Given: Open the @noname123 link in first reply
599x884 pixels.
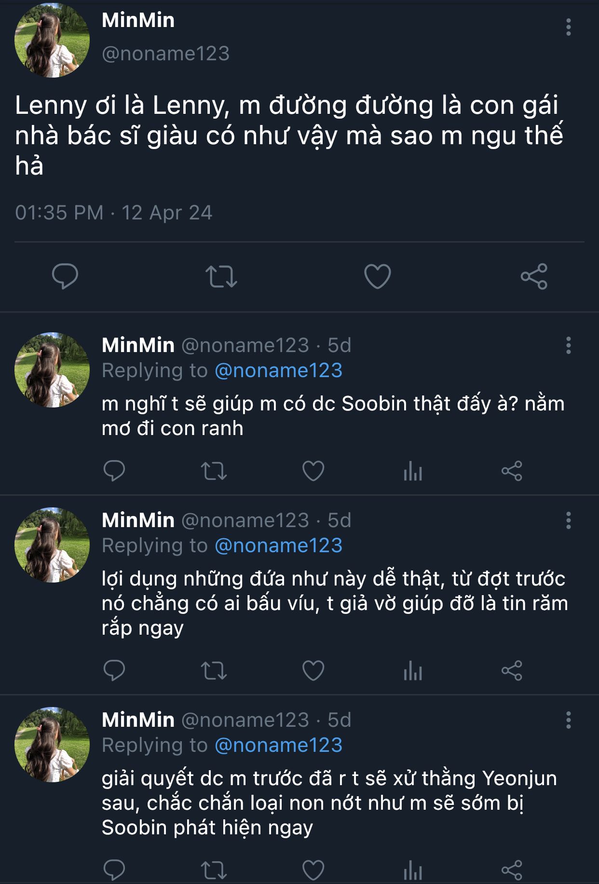Looking at the screenshot, I should click(278, 370).
